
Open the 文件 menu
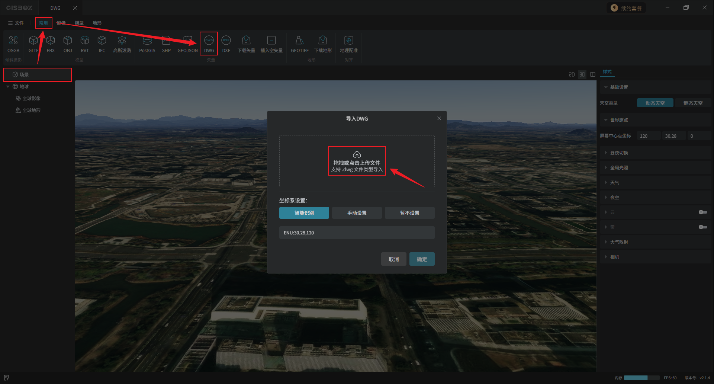[x=16, y=23]
